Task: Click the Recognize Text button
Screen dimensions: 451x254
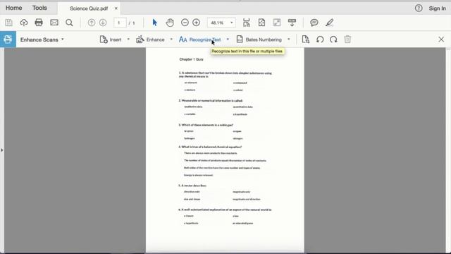Action: (x=200, y=40)
